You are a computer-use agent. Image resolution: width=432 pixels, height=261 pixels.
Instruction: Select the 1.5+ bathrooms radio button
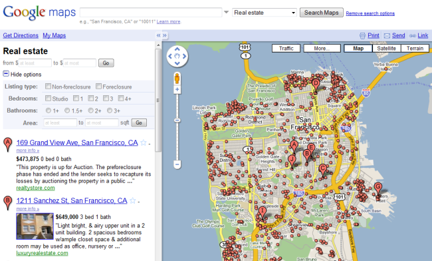[67, 111]
